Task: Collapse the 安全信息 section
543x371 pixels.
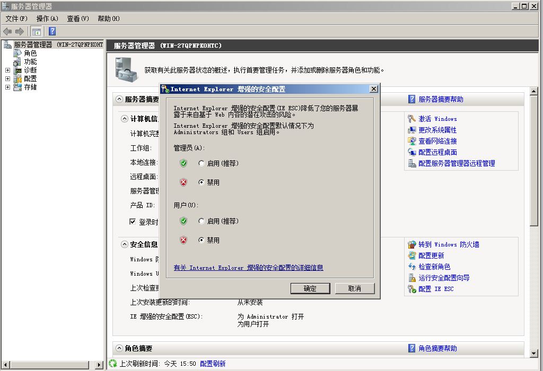Action: (125, 244)
